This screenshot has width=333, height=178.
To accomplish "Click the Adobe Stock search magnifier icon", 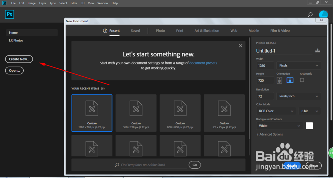I will click(x=117, y=165).
